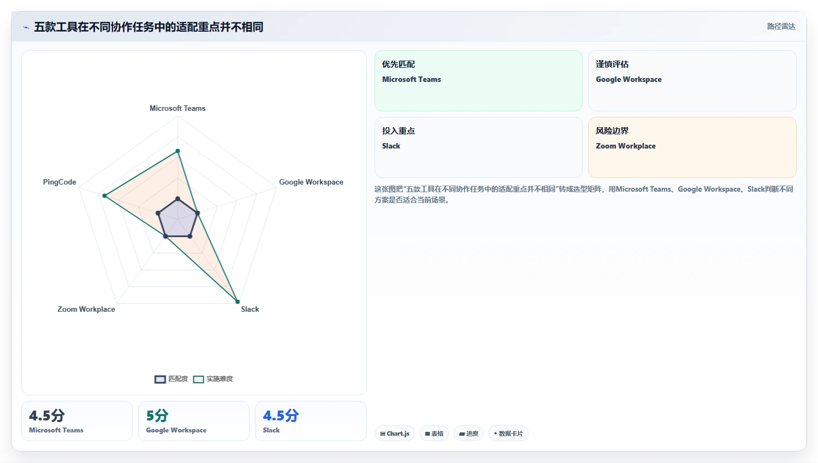Click the Slack radar axis label

(250, 309)
